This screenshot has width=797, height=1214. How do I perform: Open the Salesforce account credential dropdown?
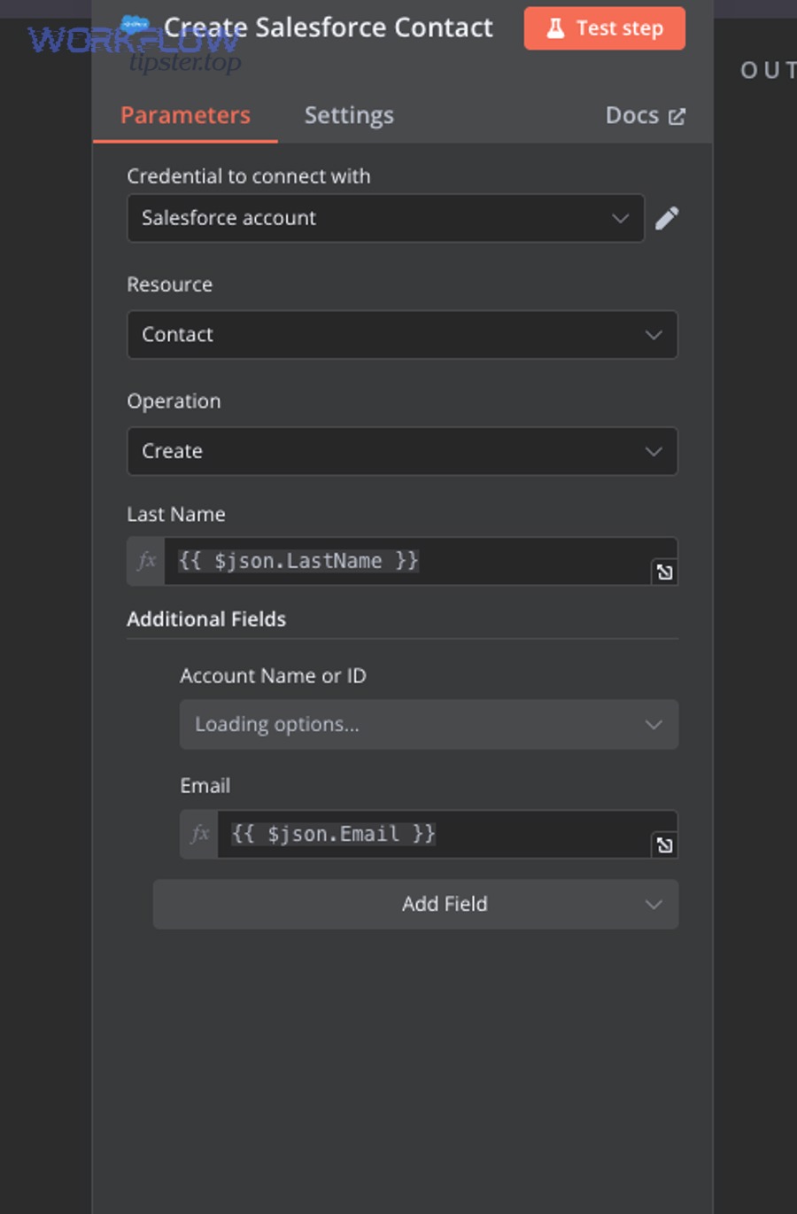pyautogui.click(x=385, y=218)
